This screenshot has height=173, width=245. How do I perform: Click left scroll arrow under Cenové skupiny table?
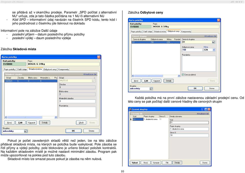[x=133, y=76]
